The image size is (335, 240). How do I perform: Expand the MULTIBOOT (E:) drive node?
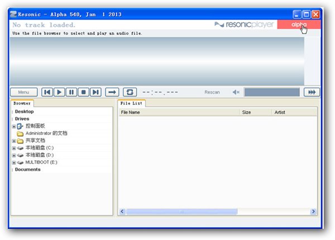tap(14, 163)
